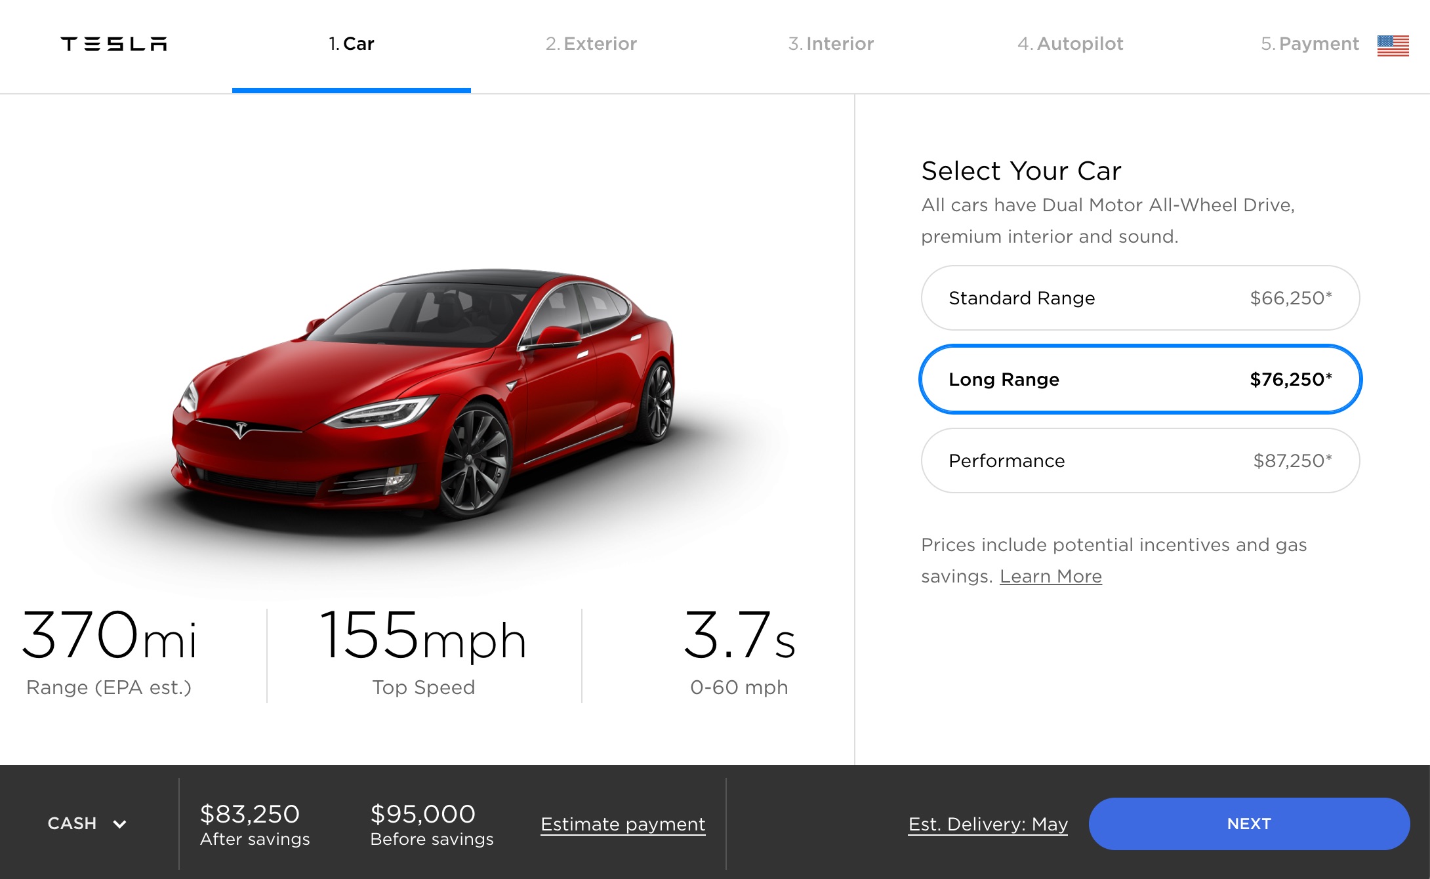Click the red Model S image

pyautogui.click(x=423, y=394)
